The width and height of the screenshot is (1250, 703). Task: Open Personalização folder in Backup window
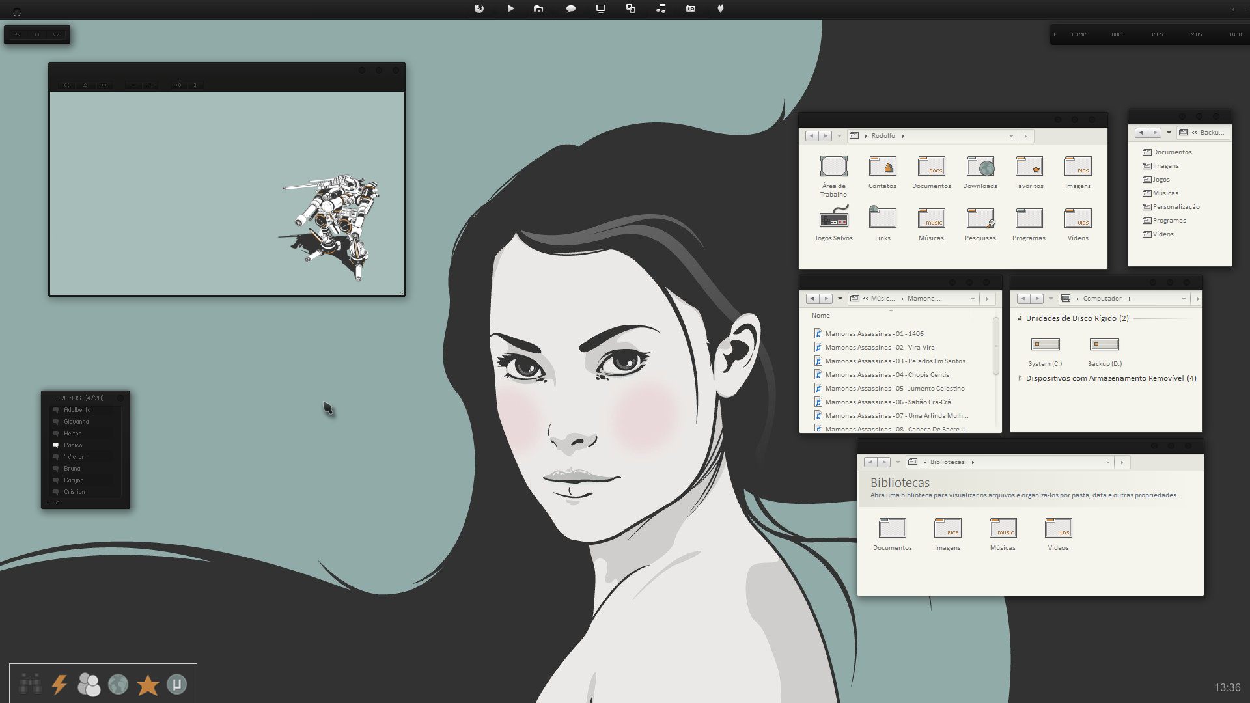pos(1176,207)
